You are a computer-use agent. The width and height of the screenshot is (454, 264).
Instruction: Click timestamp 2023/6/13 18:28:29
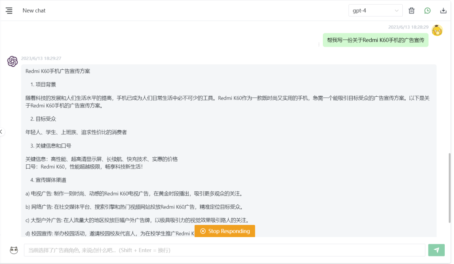408,27
